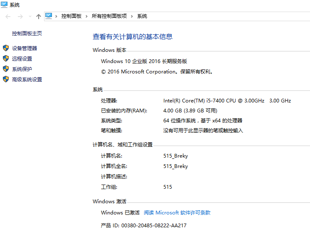Go forward with the right arrow
Viewport: 310px width, 236px height.
(20, 17)
